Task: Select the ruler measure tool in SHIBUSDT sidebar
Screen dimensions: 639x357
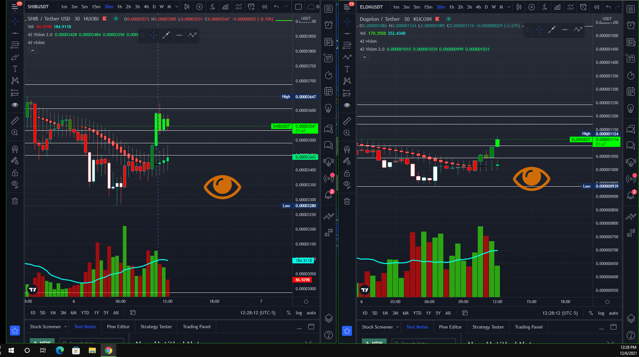Action: click(x=15, y=121)
